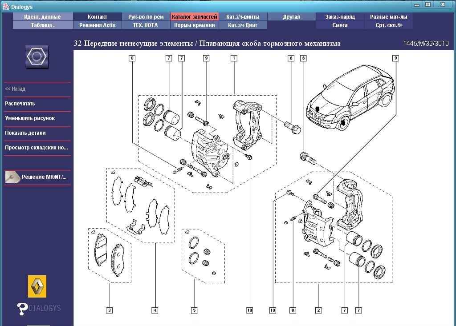Select callout 2 at bottom

click(318, 310)
